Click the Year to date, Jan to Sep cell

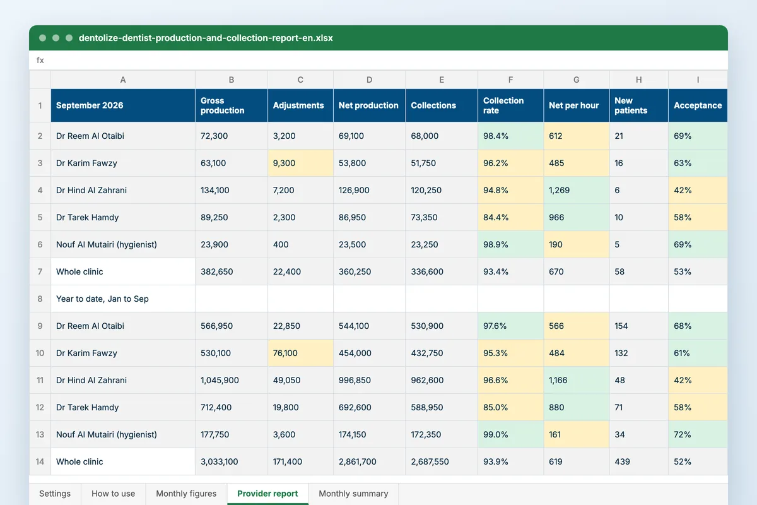click(x=123, y=299)
